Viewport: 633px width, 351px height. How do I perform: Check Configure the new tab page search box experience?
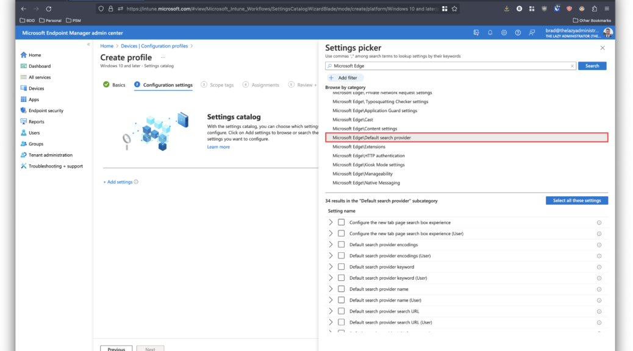(x=341, y=222)
